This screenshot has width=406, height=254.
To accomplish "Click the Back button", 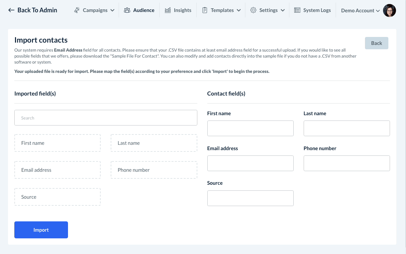I will coord(376,43).
